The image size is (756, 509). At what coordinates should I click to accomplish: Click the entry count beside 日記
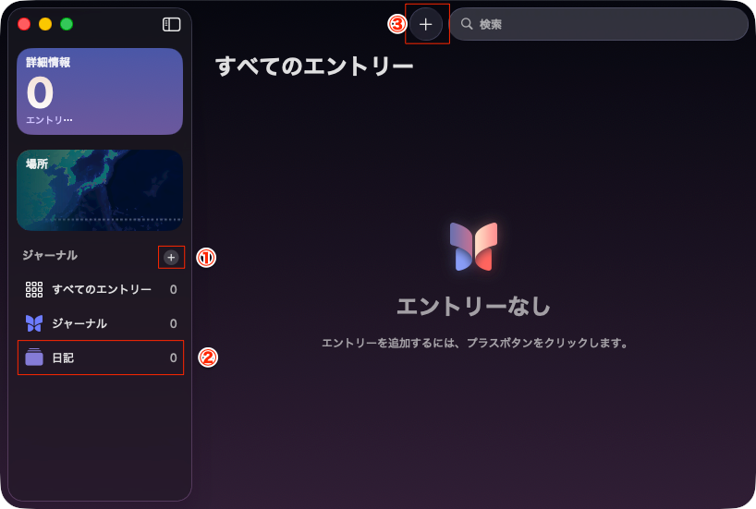coord(173,358)
